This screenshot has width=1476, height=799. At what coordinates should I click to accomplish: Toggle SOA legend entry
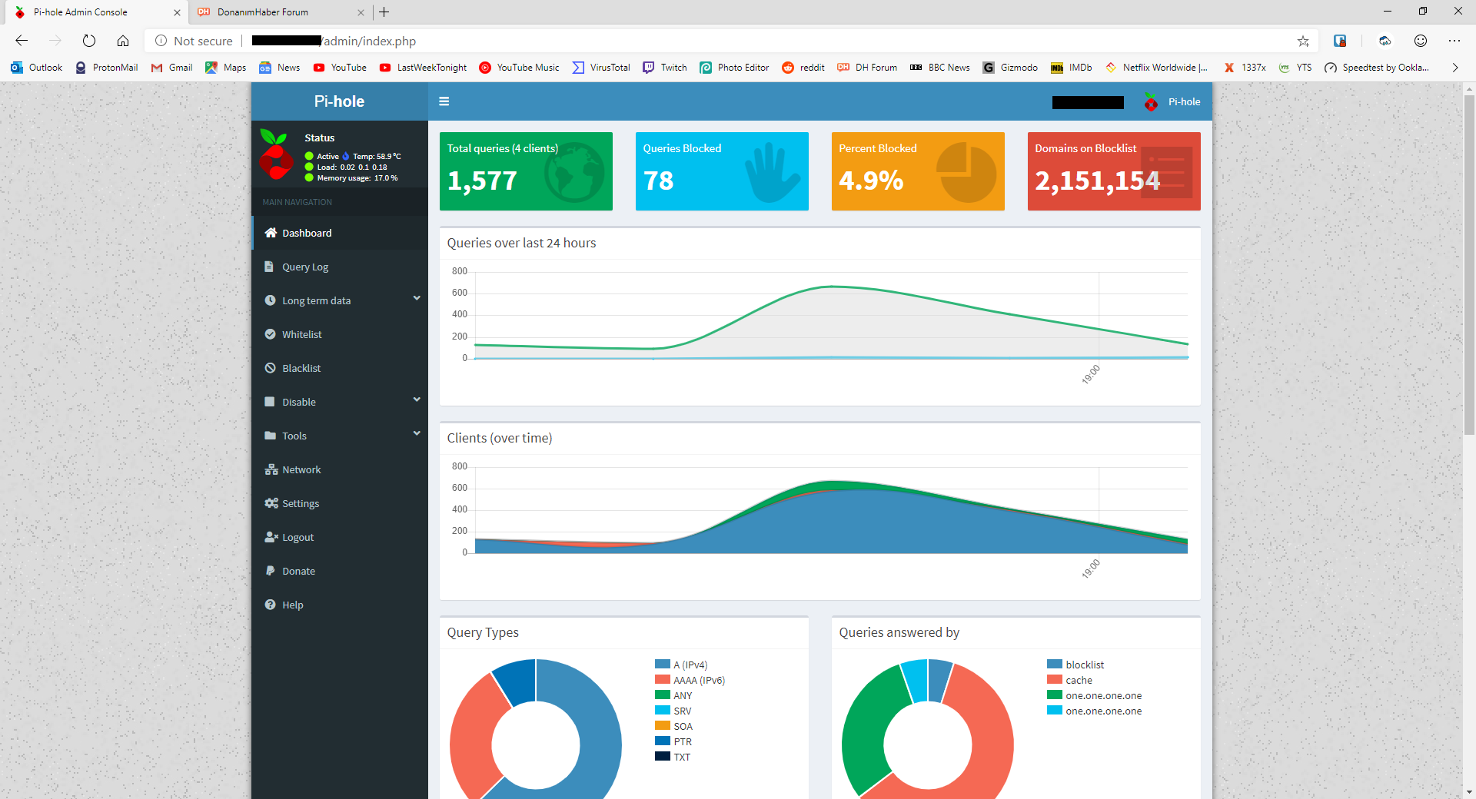pos(674,726)
